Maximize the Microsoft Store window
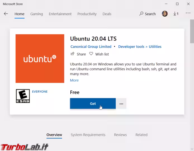 177,4
